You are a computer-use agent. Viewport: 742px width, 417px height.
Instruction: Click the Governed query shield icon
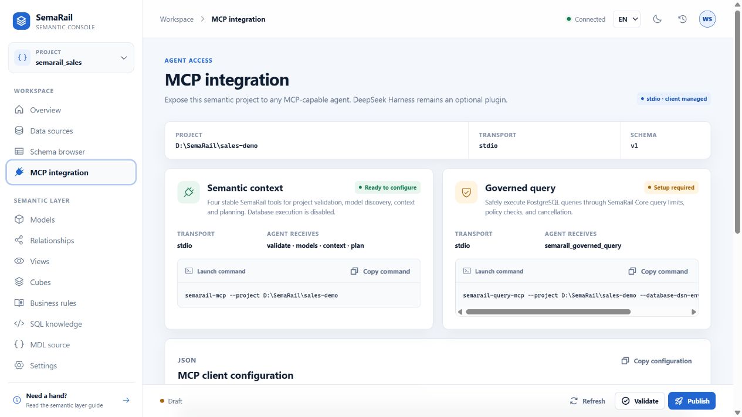pyautogui.click(x=466, y=192)
